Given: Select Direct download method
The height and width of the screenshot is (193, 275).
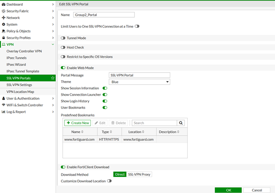Looking at the screenshot, I should pos(120,174).
